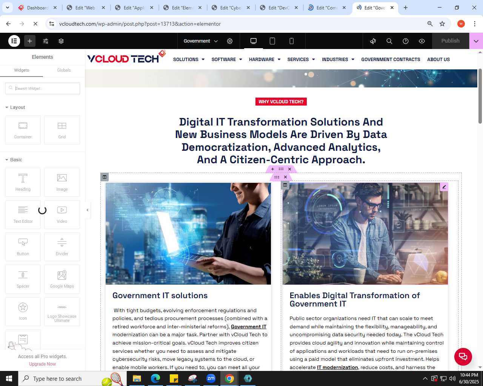Open page settings gear icon
This screenshot has height=386, width=483.
click(x=230, y=41)
